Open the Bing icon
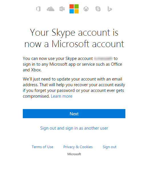This screenshot has height=169, width=151. 110,9
